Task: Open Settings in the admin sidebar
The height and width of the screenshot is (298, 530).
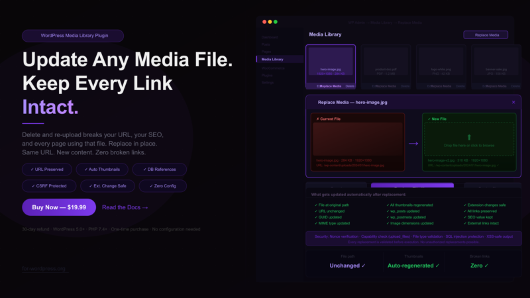Action: coord(268,82)
